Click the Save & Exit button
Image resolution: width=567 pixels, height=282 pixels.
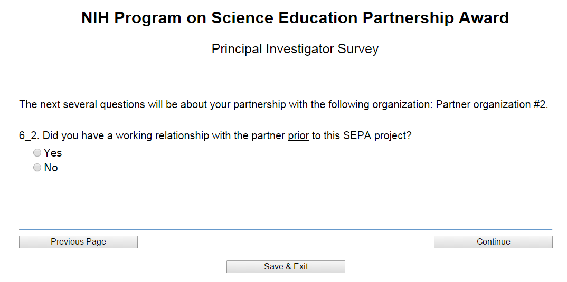(x=286, y=267)
